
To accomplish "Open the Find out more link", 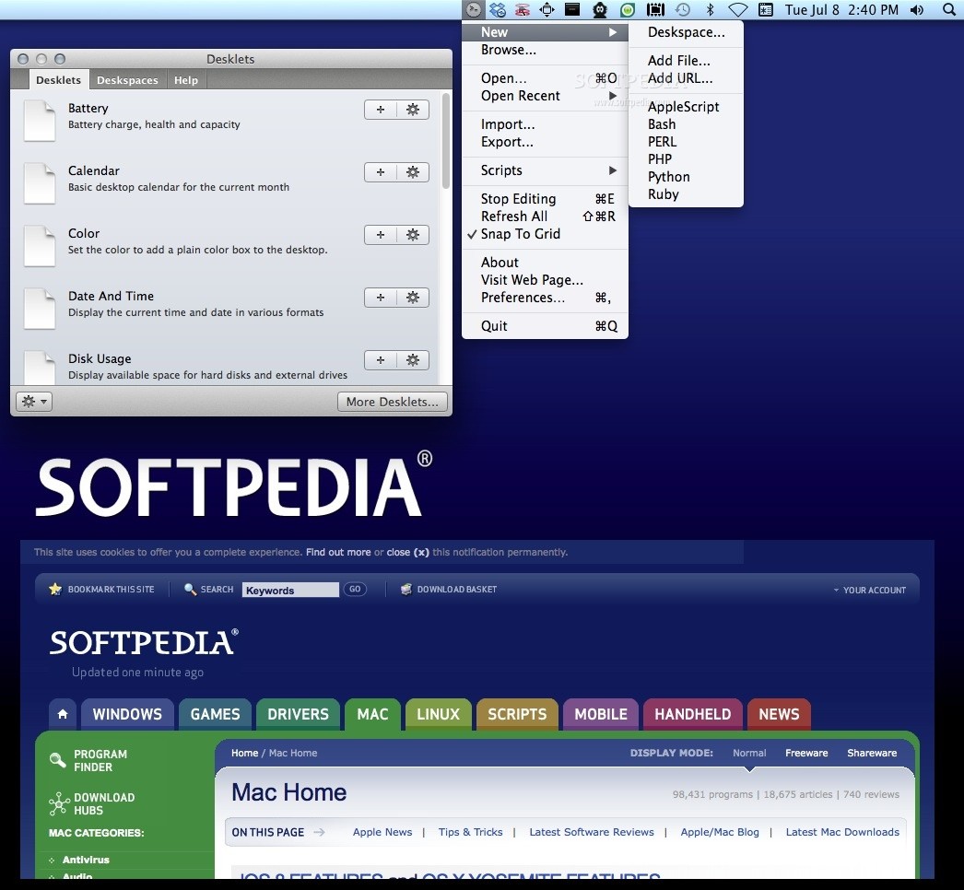I will pos(338,552).
